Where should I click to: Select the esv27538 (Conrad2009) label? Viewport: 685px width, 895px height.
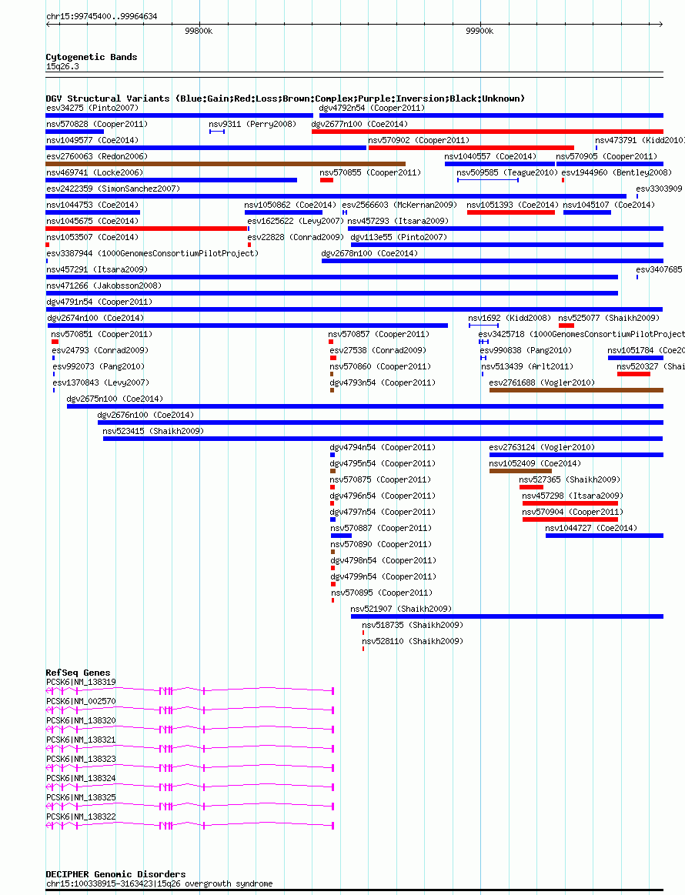coord(378,350)
